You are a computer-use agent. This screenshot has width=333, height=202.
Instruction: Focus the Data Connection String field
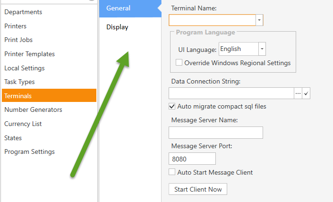click(231, 93)
